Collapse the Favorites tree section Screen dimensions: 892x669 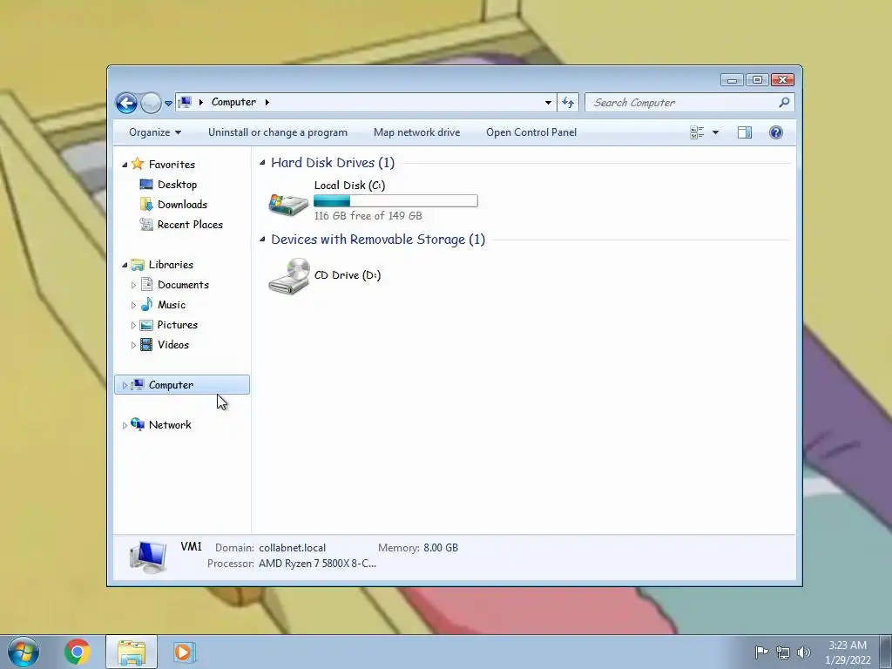point(125,165)
